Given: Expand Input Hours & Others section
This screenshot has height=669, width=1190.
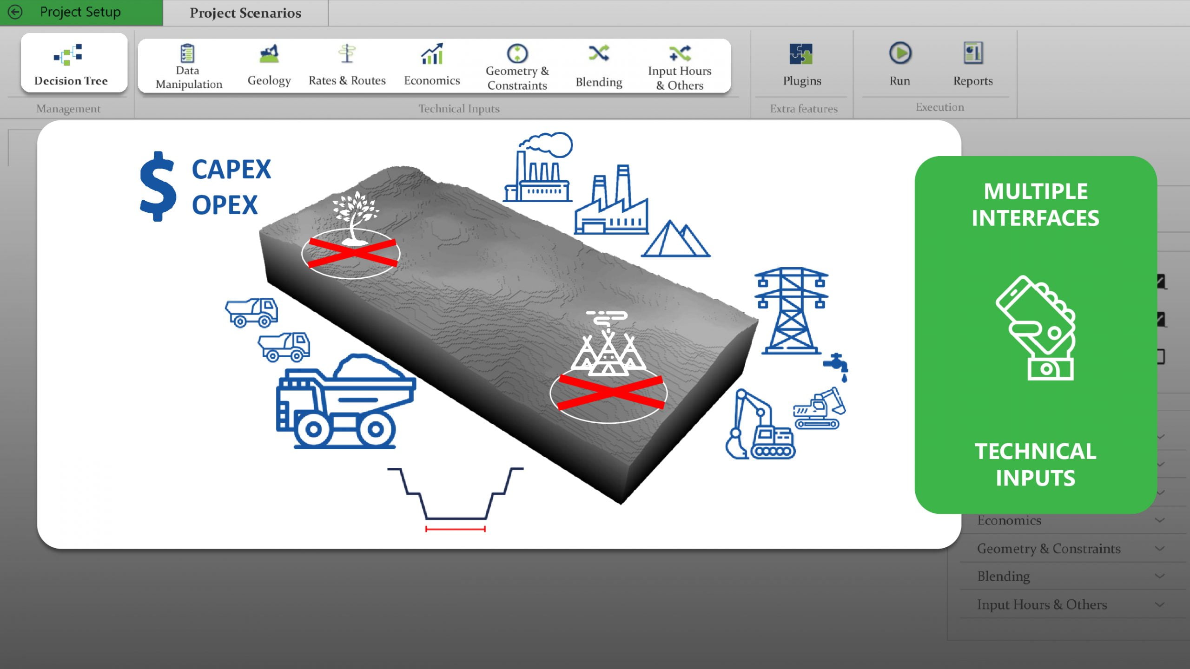Looking at the screenshot, I should 1160,605.
